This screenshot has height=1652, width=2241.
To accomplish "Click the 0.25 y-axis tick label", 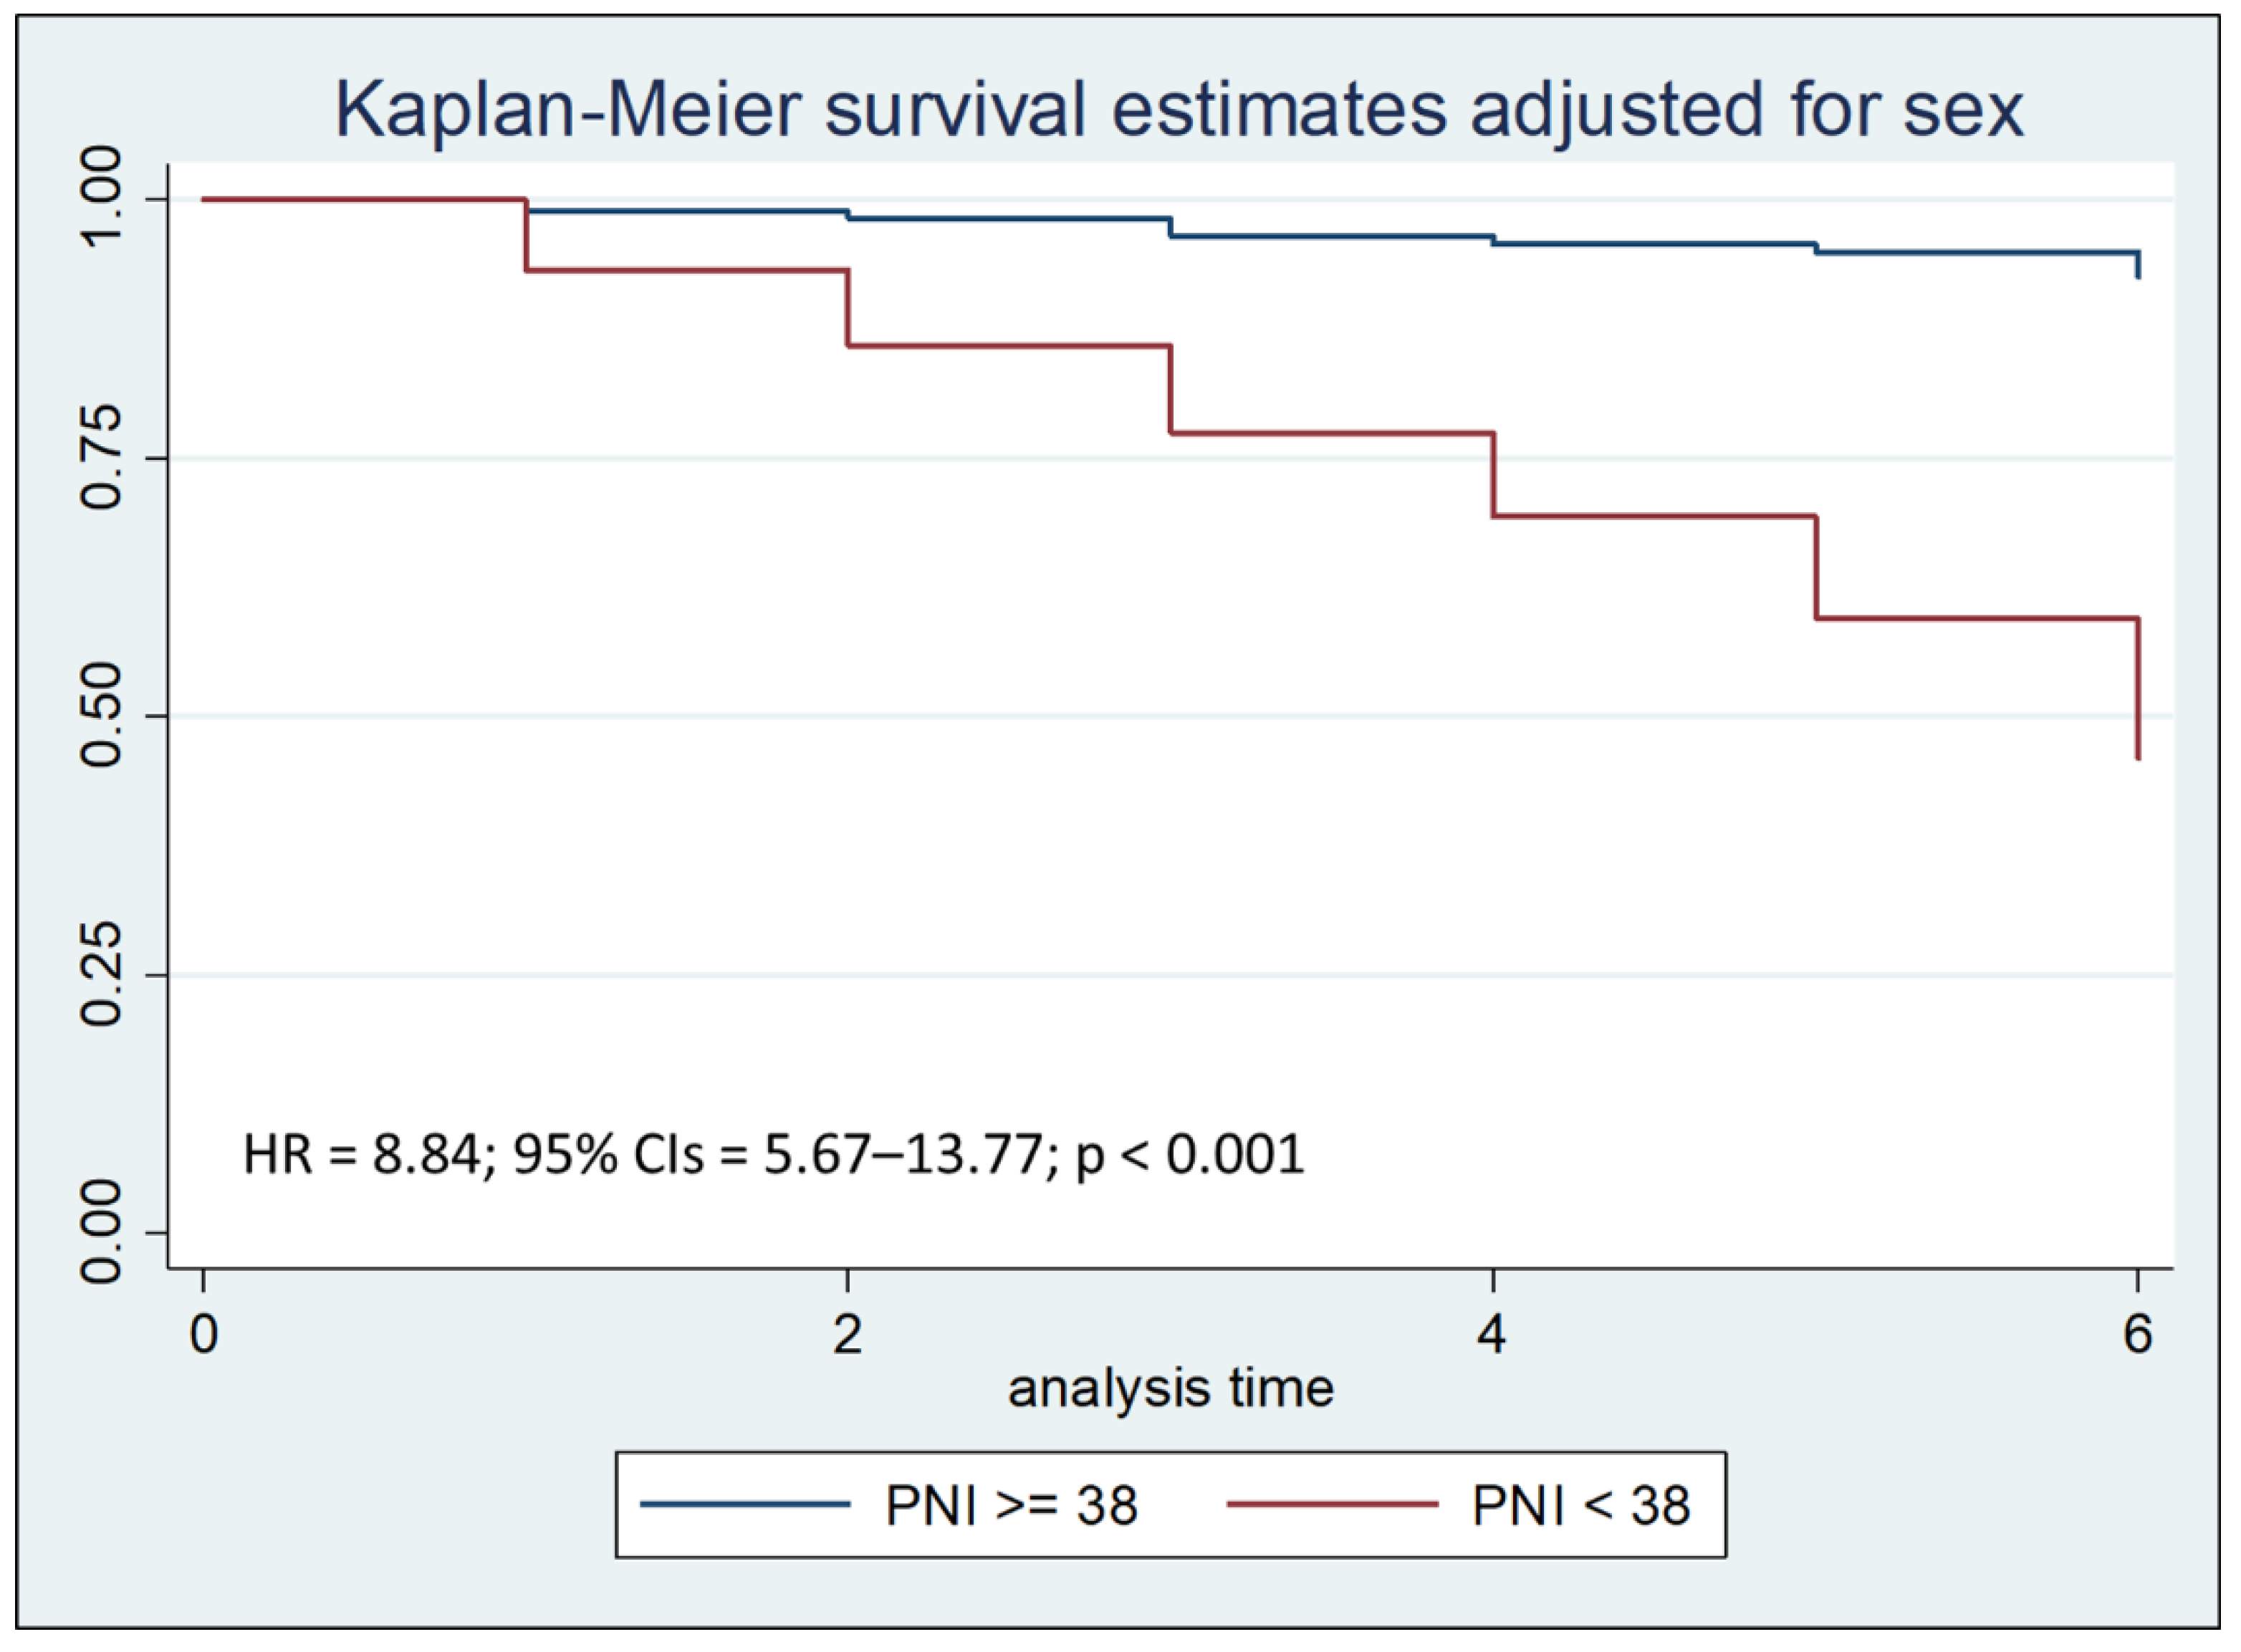I will 101,974.
